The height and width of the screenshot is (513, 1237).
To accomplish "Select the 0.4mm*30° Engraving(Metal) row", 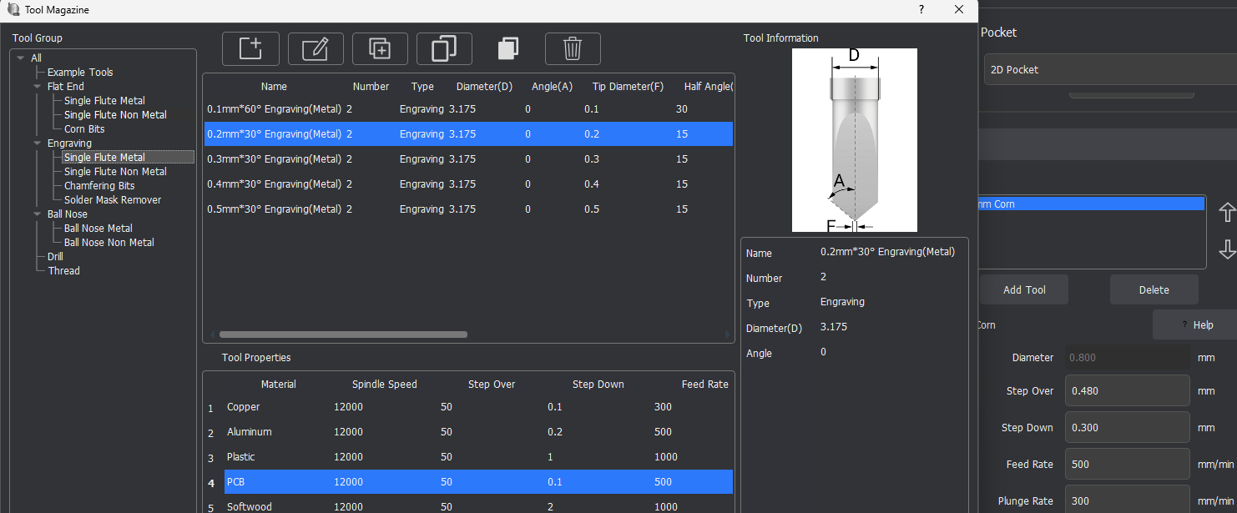I will (468, 184).
